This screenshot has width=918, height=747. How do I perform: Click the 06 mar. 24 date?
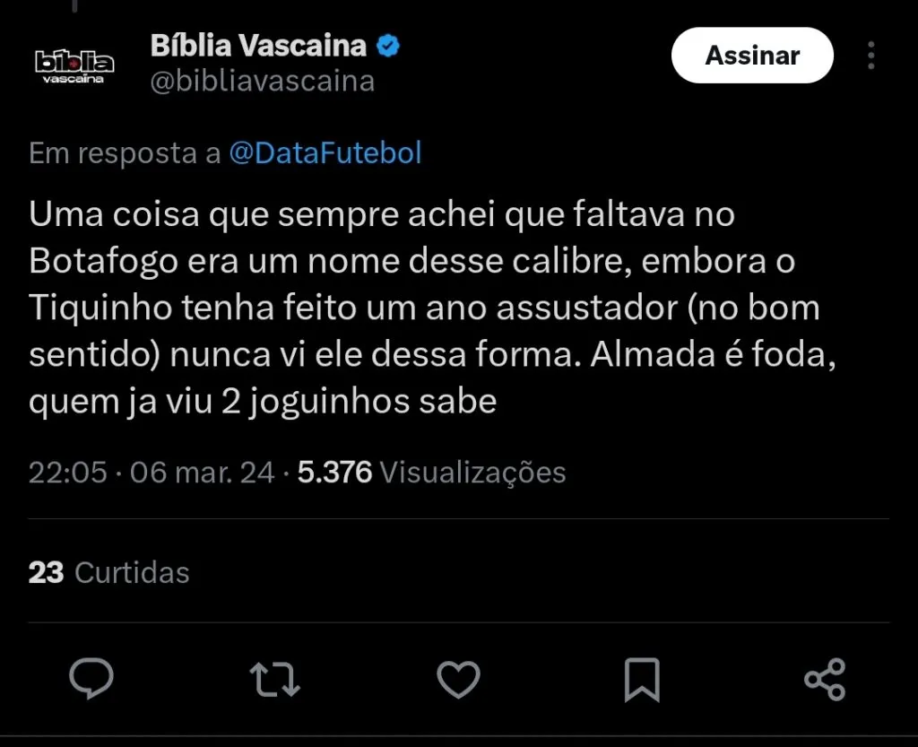[x=203, y=472]
